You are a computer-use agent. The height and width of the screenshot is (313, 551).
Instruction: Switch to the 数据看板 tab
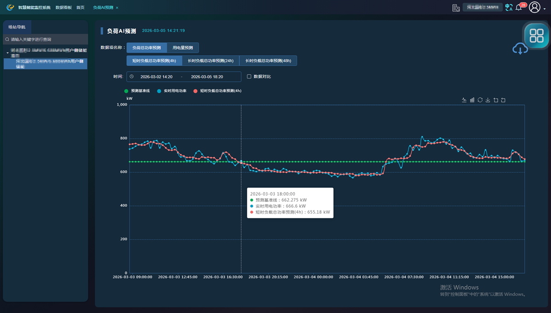coord(63,7)
